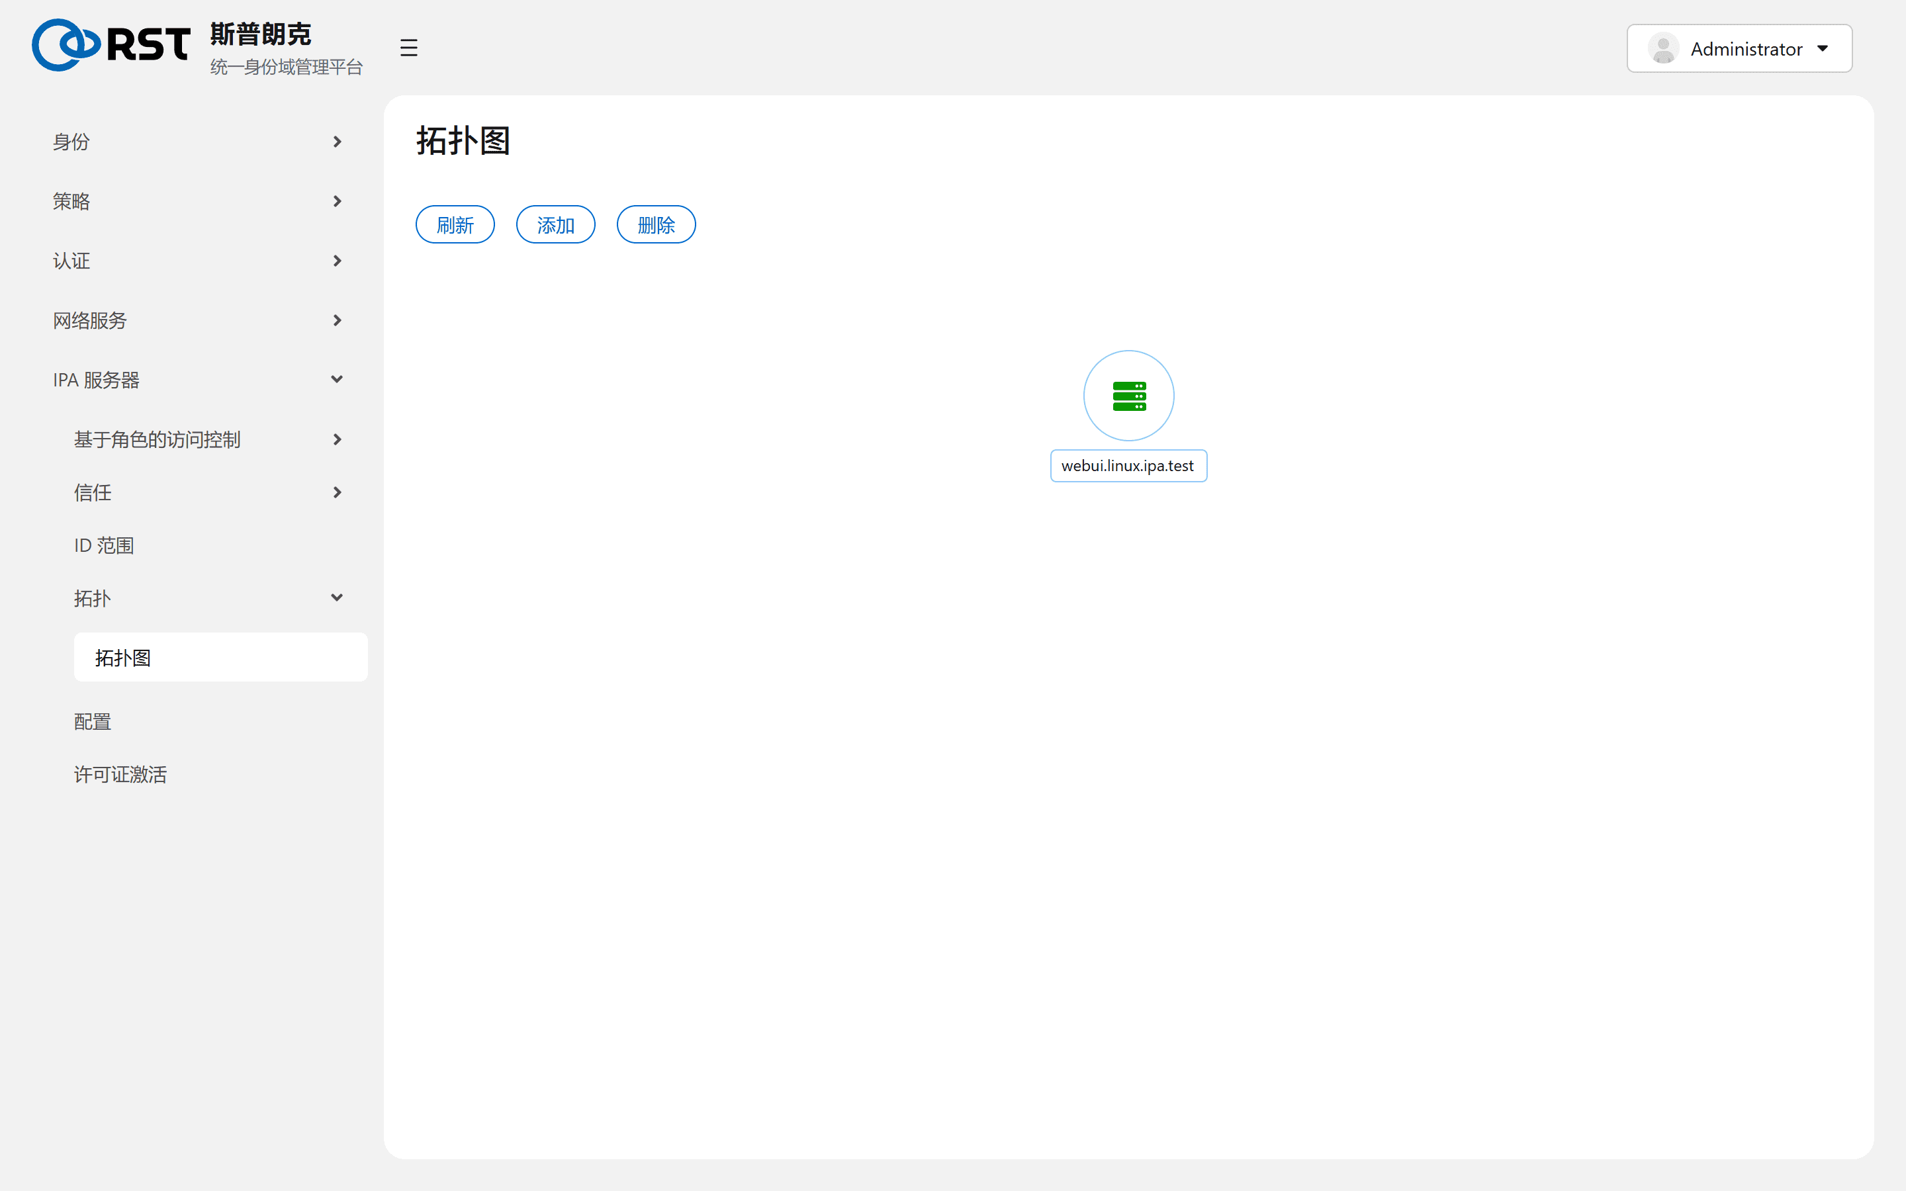The height and width of the screenshot is (1191, 1906).
Task: Open the 许可证激活 page
Action: click(x=120, y=774)
